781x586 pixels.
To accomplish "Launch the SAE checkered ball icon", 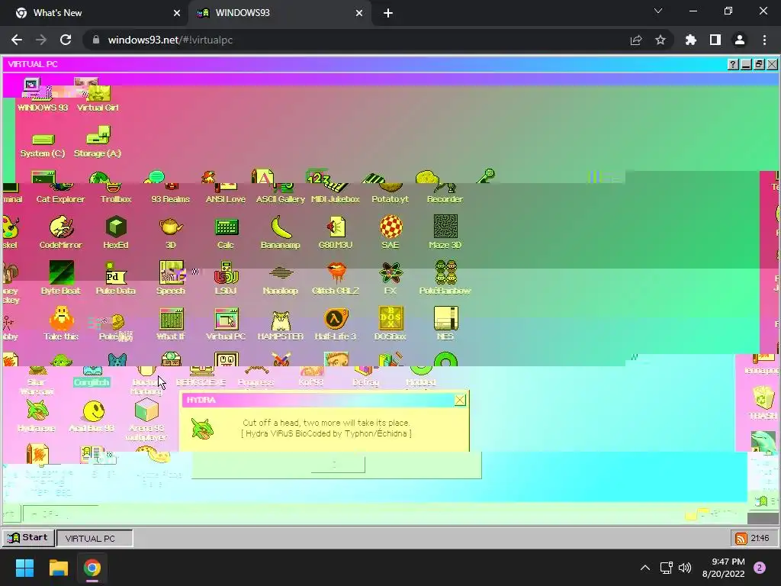I will point(390,232).
